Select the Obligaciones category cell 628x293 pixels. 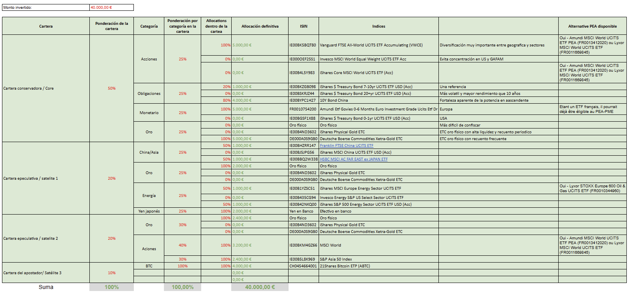(x=149, y=94)
